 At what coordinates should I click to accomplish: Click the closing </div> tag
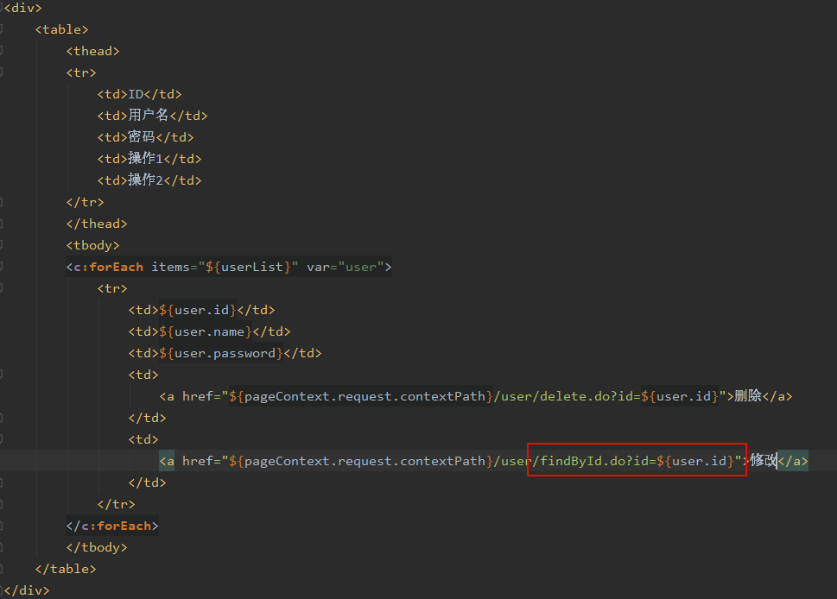(27, 590)
